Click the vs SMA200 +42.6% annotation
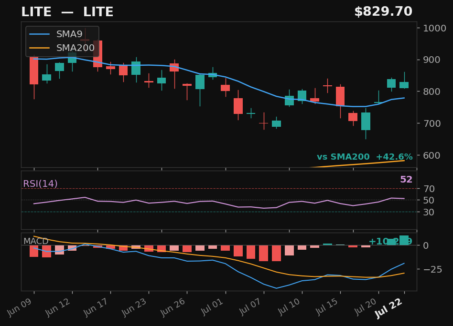Image resolution: width=453 pixels, height=326 pixels. 365,157
